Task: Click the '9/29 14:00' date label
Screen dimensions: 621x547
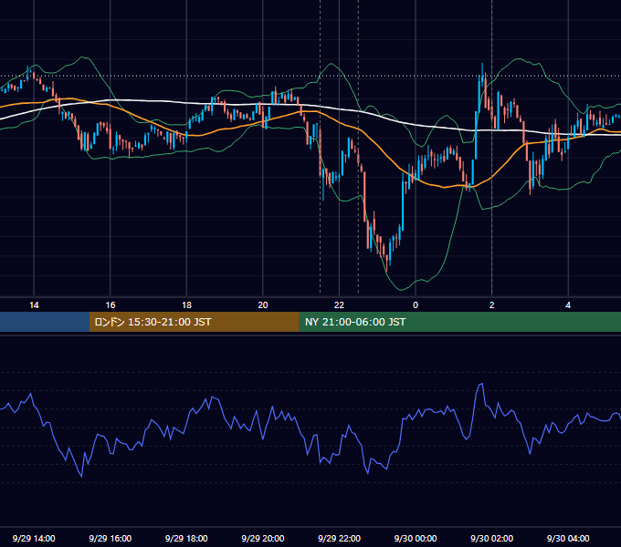Action: click(x=34, y=538)
